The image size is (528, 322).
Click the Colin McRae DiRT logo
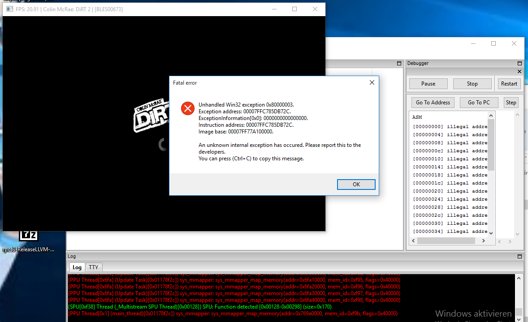[151, 116]
